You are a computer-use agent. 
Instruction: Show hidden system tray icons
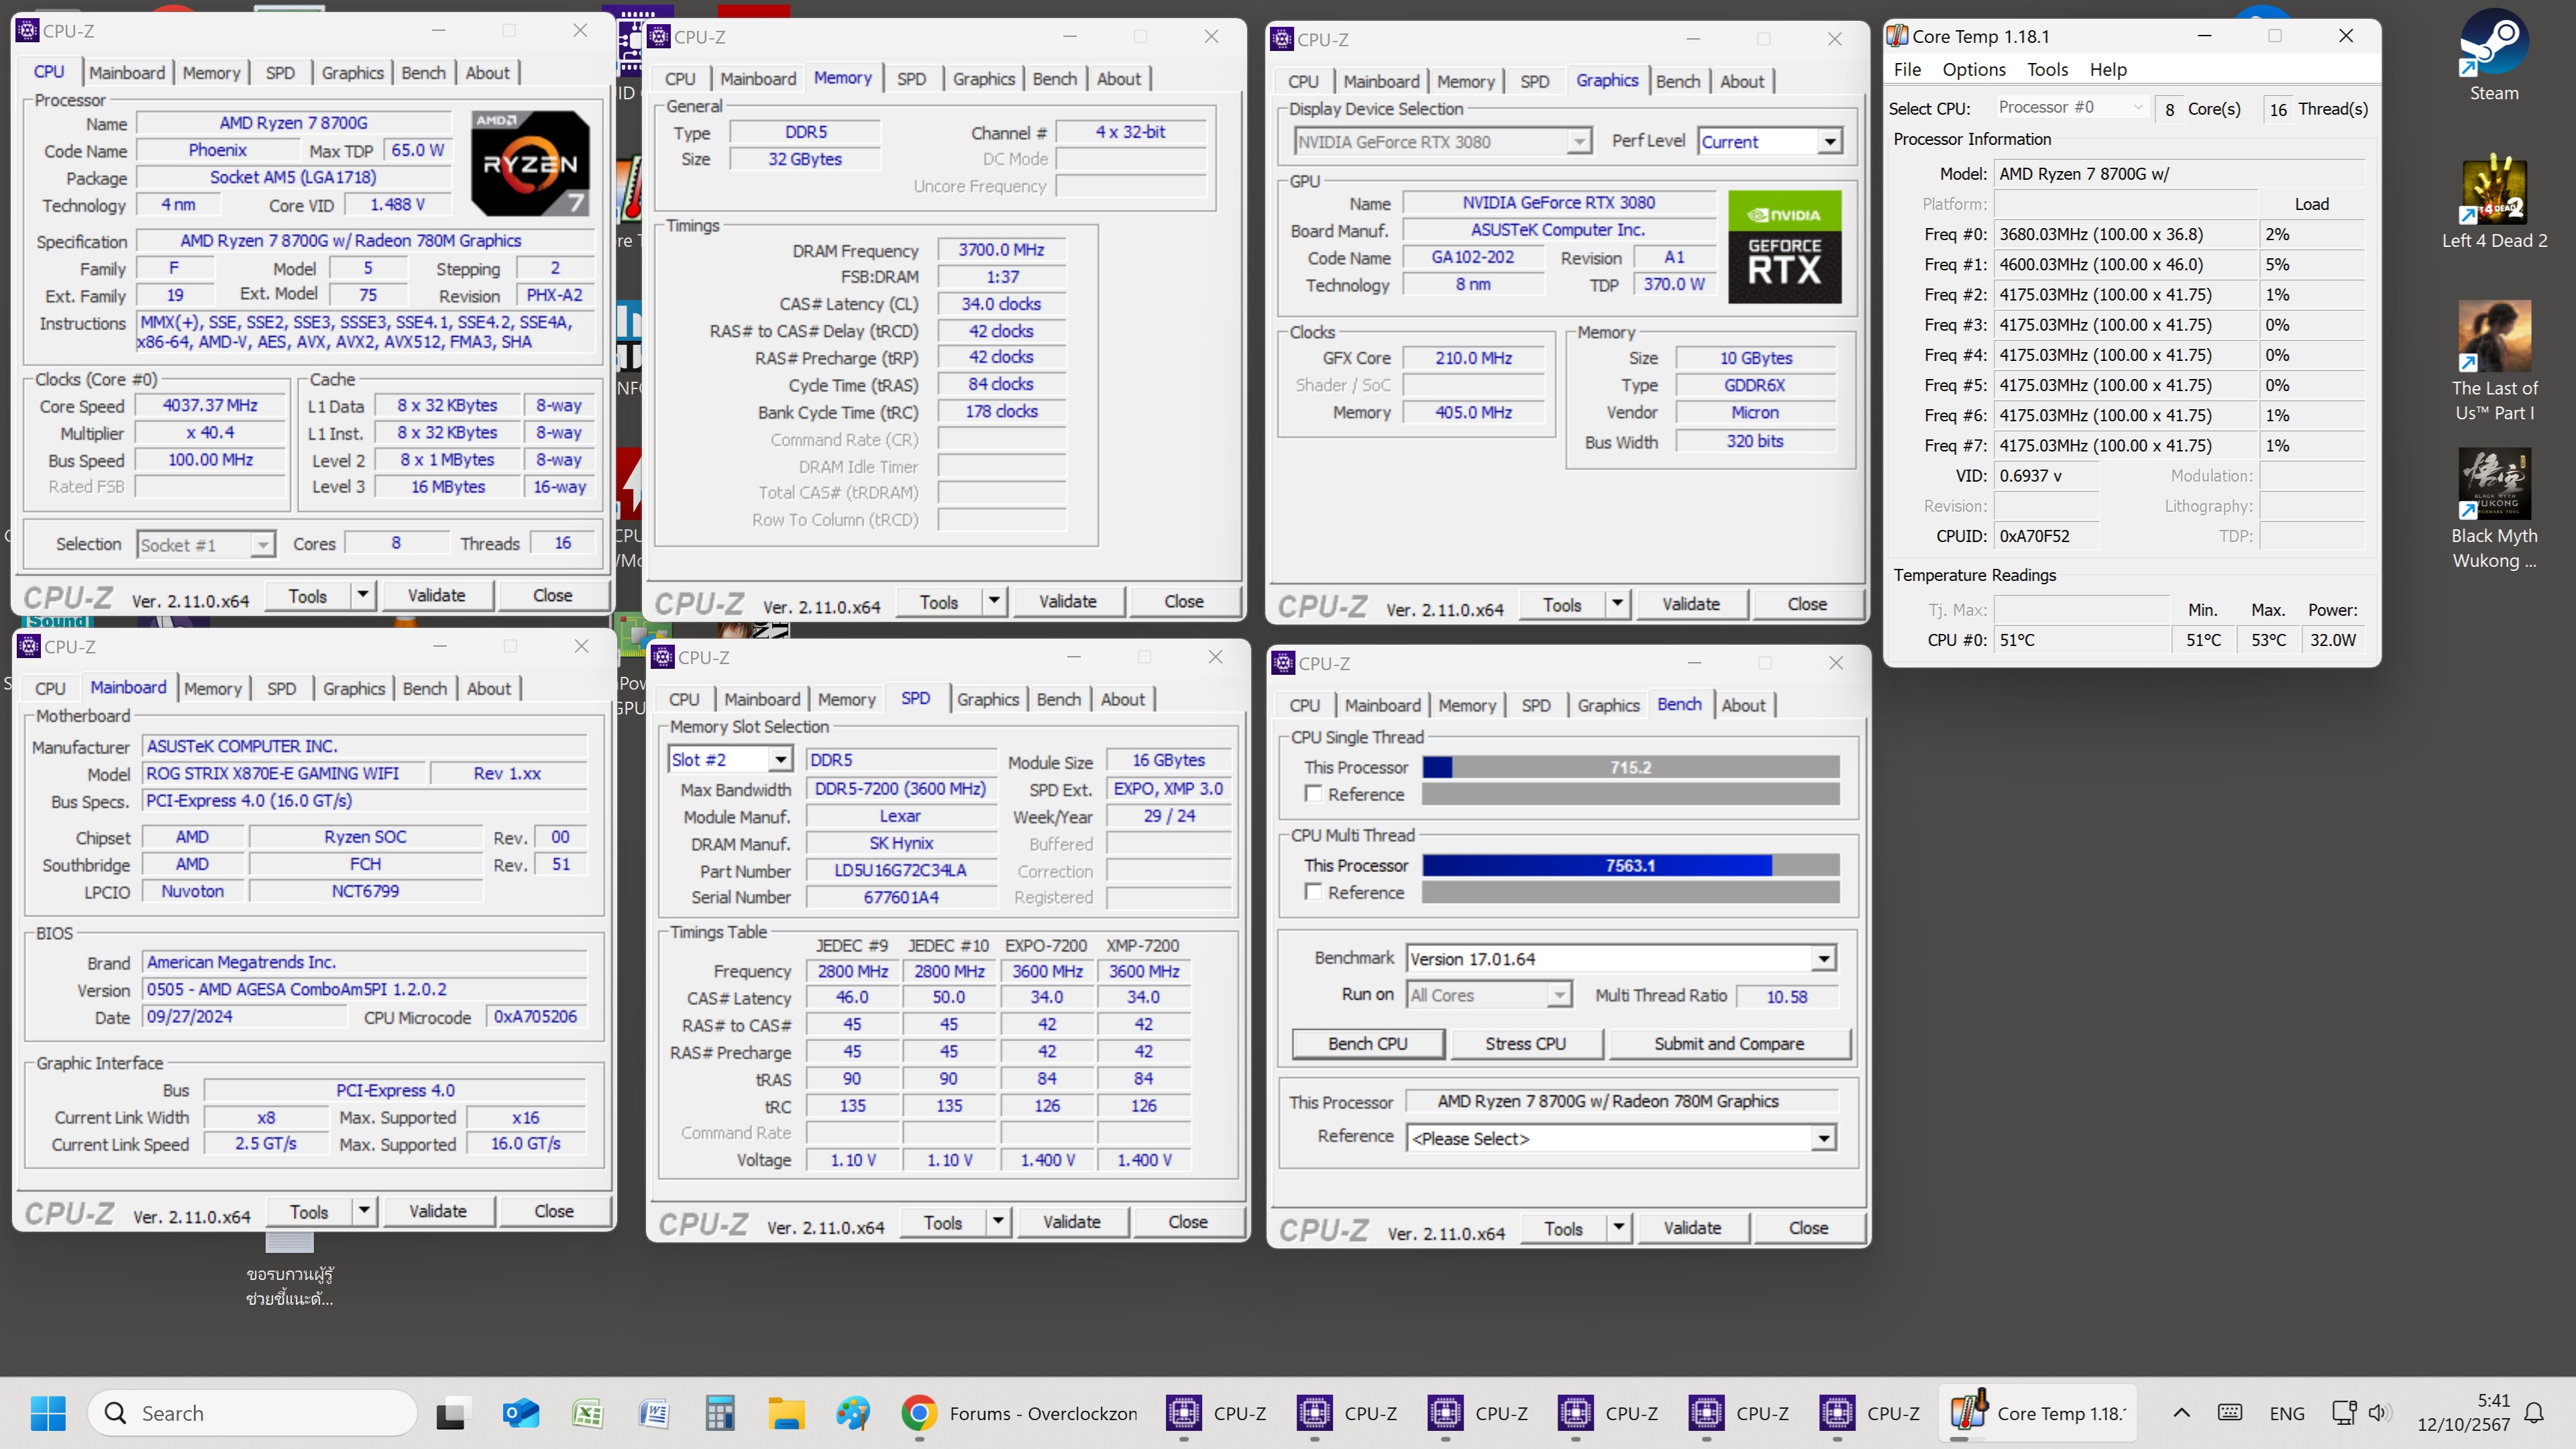[2181, 1412]
